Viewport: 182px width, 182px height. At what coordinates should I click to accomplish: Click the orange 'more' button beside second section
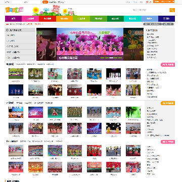click(x=168, y=103)
